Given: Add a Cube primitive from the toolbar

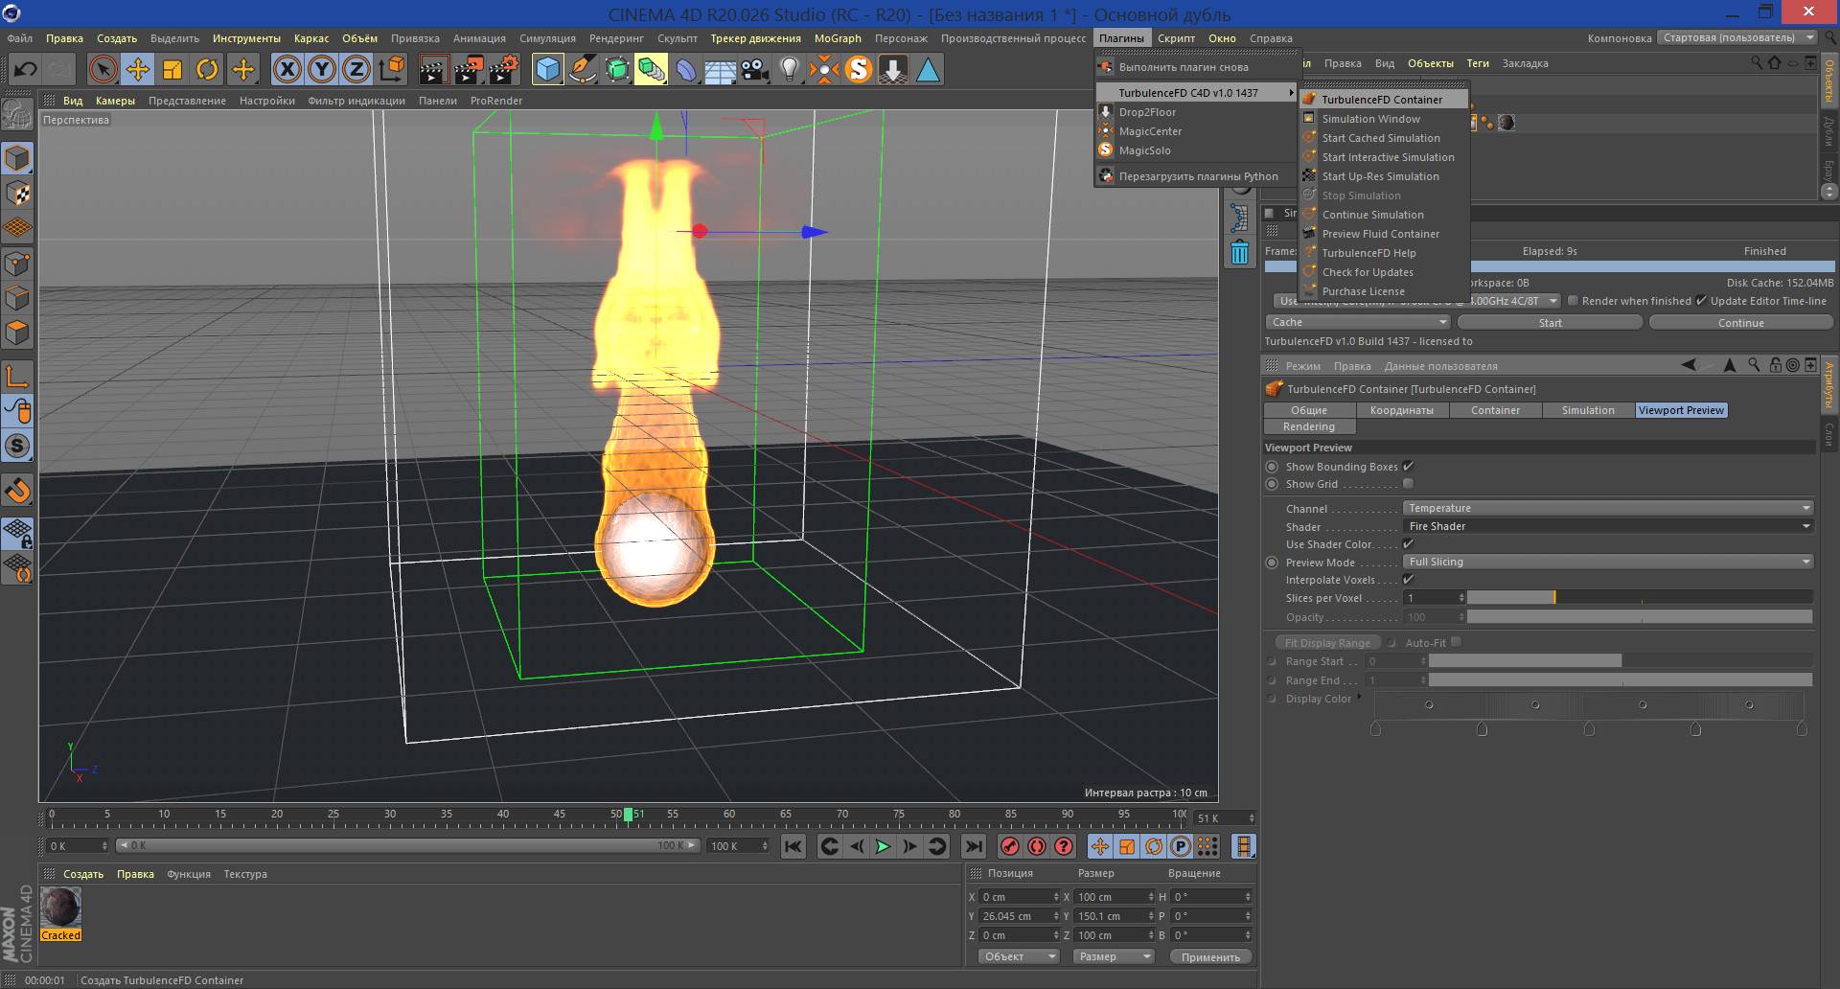Looking at the screenshot, I should click(x=547, y=69).
